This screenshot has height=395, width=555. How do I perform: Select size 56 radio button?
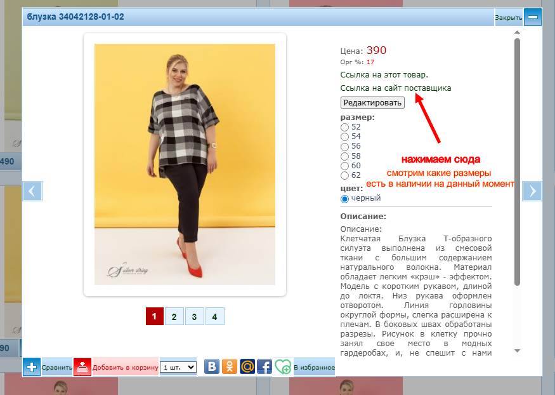(344, 147)
